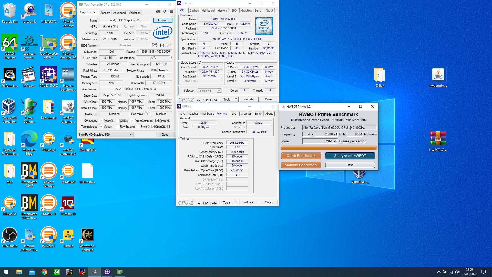Expand Tools dropdown arrow in top CPU-Z
Image resolution: width=492 pixels, height=277 pixels.
click(x=236, y=99)
